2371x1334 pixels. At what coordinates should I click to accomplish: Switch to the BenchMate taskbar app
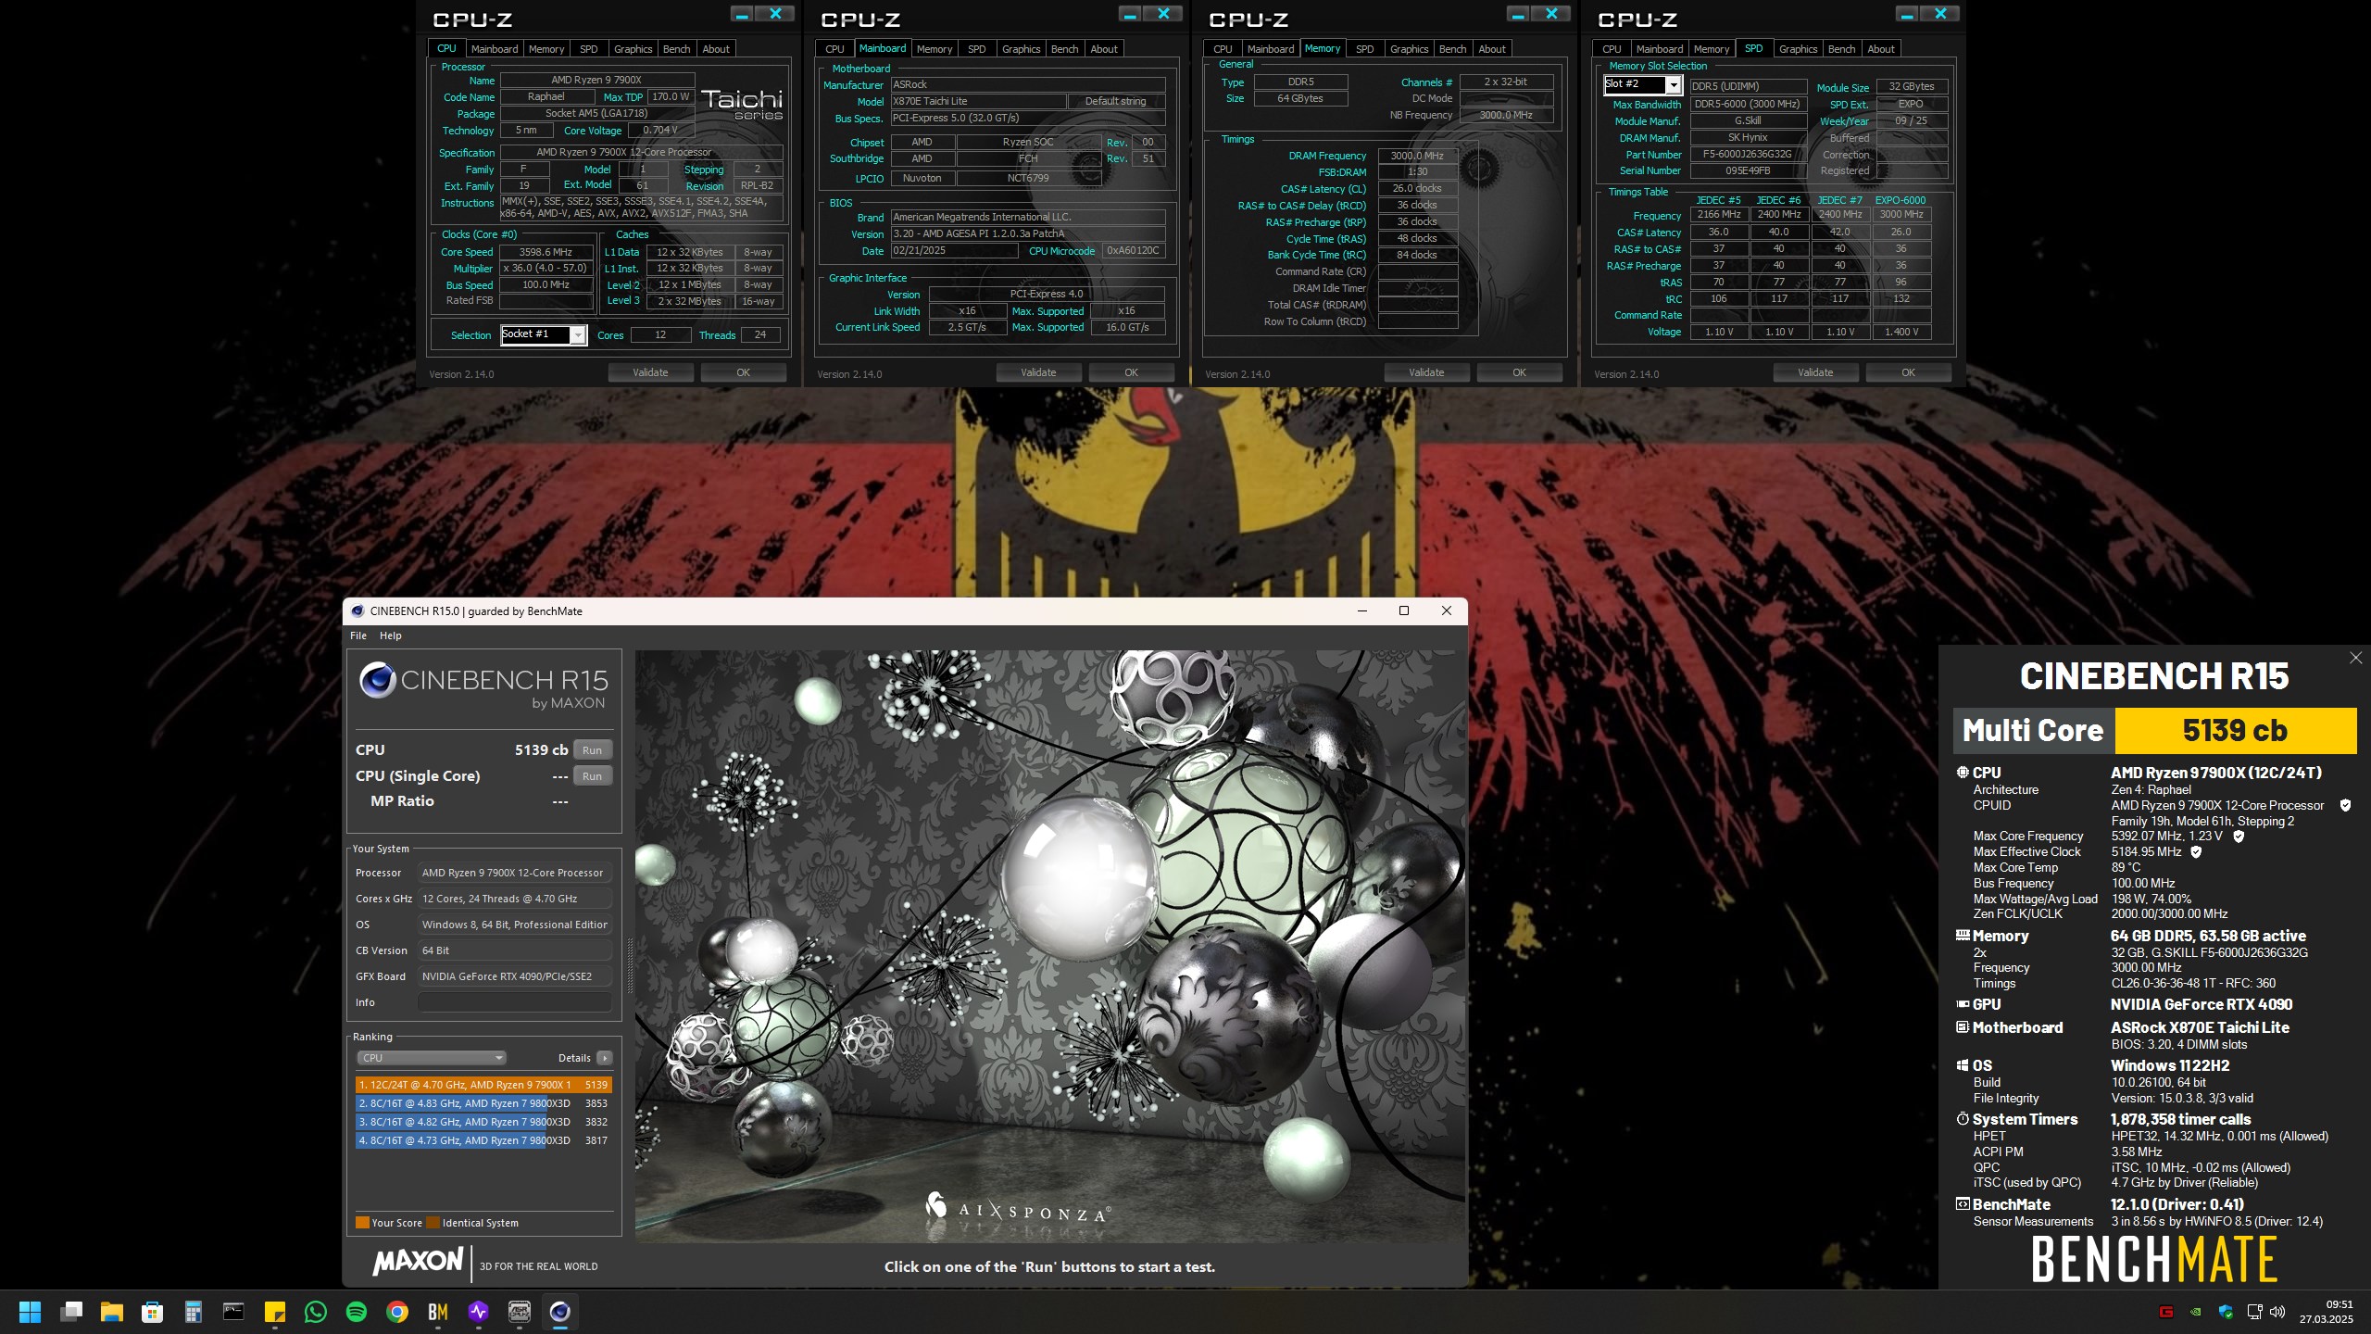(x=438, y=1312)
